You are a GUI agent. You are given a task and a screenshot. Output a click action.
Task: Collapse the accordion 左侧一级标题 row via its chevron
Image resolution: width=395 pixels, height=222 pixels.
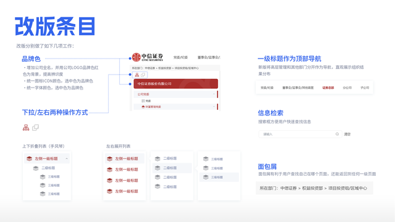[x=67, y=158]
